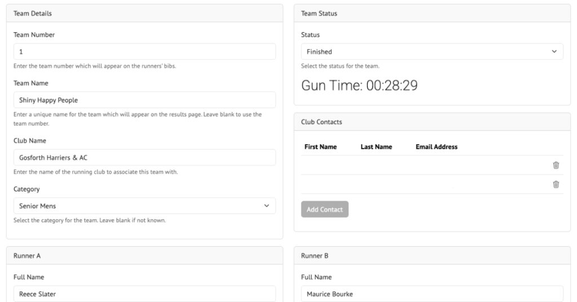Click the First Name column header
This screenshot has width=577, height=302.
[321, 146]
